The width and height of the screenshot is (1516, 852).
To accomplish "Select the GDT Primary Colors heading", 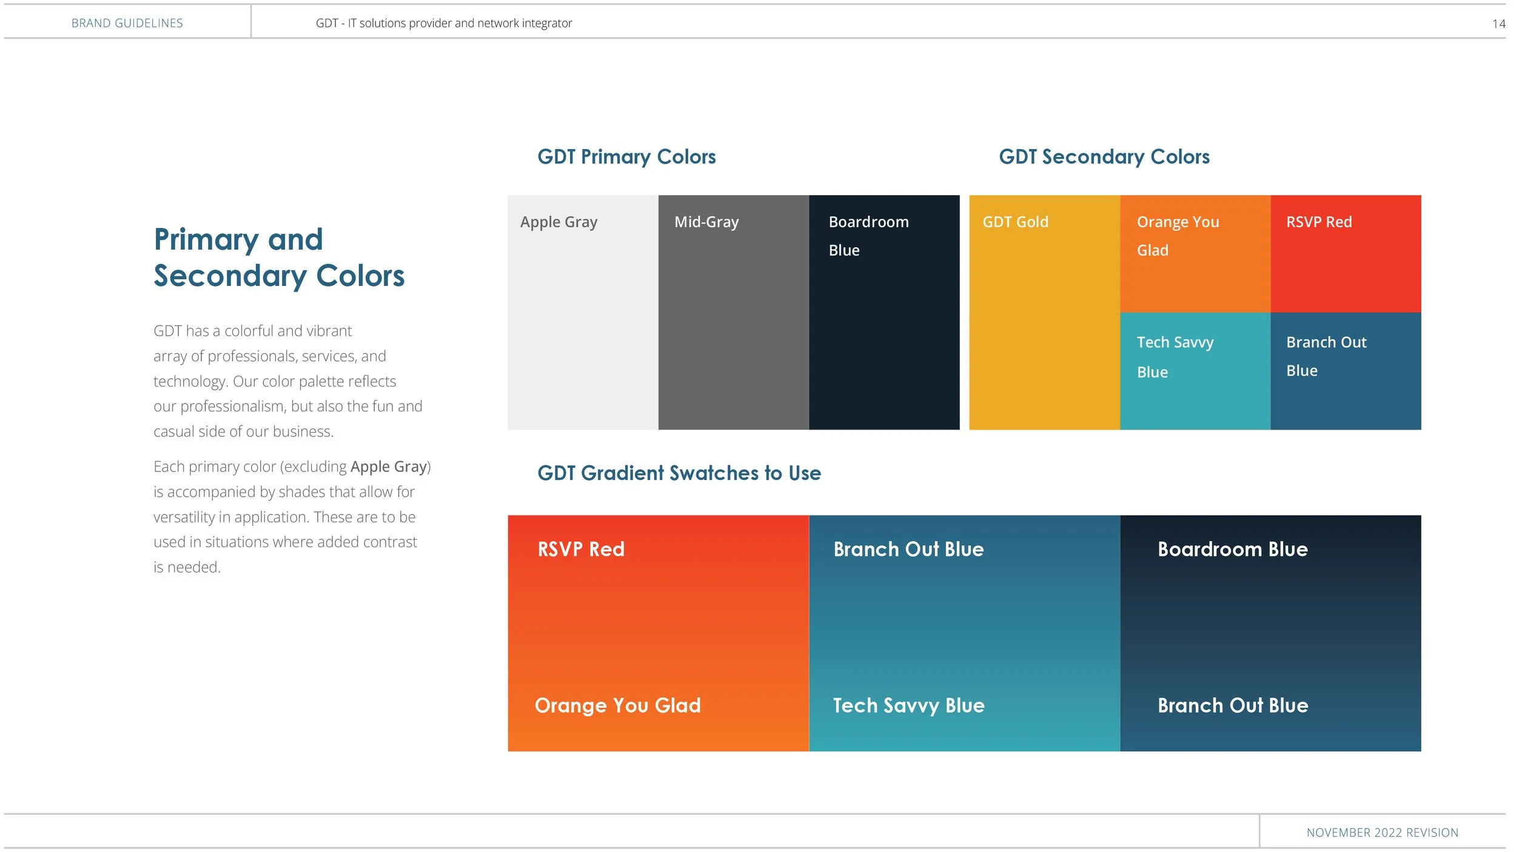I will coord(626,157).
